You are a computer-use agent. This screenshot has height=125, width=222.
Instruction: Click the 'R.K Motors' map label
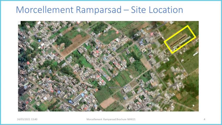pyautogui.click(x=61, y=86)
